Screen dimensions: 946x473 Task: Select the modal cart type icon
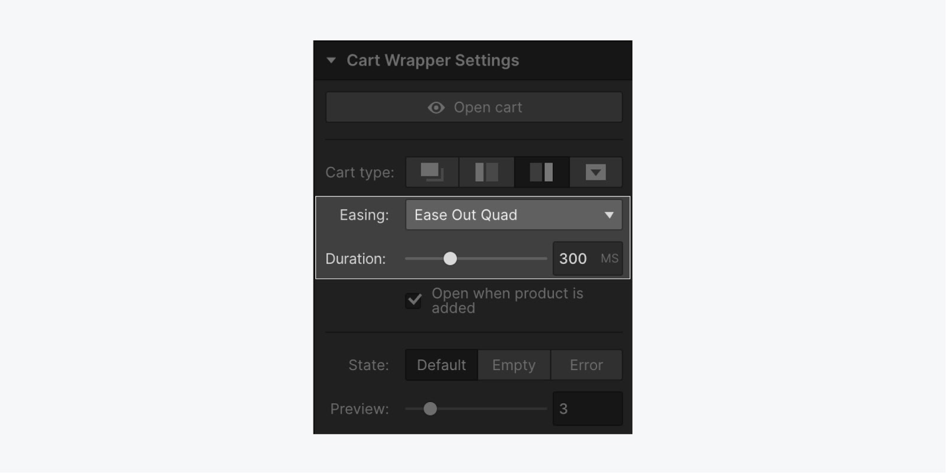point(432,172)
